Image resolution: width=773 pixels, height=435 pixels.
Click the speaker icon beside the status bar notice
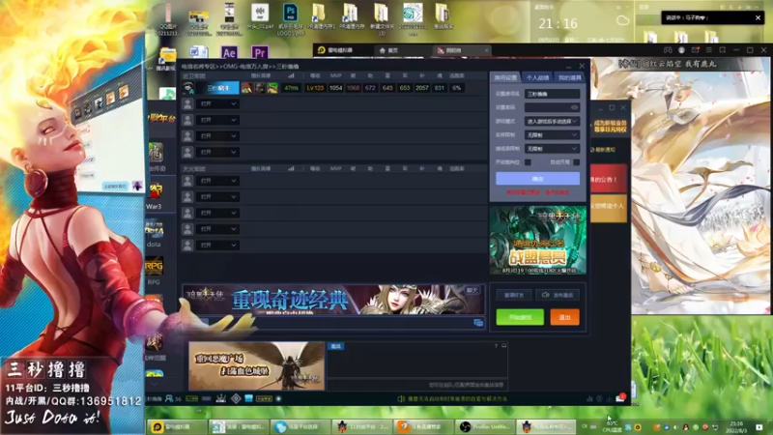coord(401,398)
